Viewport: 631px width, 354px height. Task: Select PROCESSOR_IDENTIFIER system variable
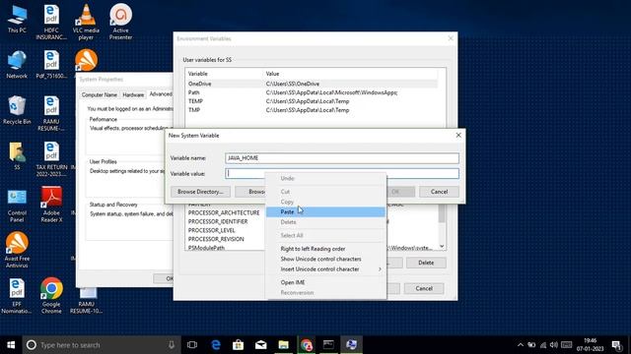tap(218, 221)
